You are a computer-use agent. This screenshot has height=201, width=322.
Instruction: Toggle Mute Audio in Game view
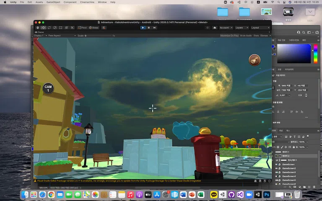point(246,36)
